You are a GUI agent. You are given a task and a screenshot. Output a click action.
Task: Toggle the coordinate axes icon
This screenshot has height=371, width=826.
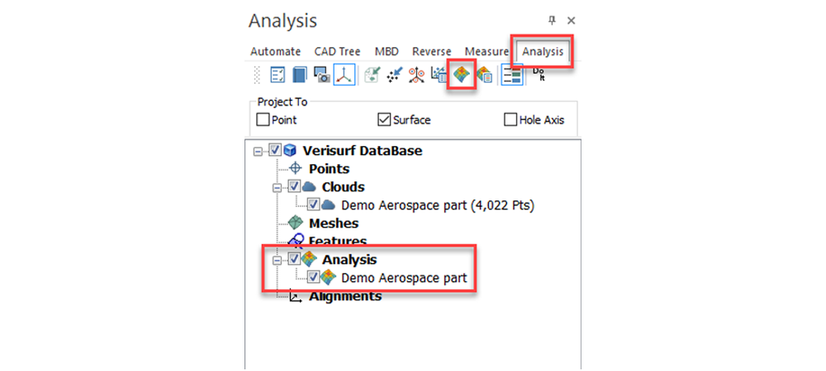(344, 75)
